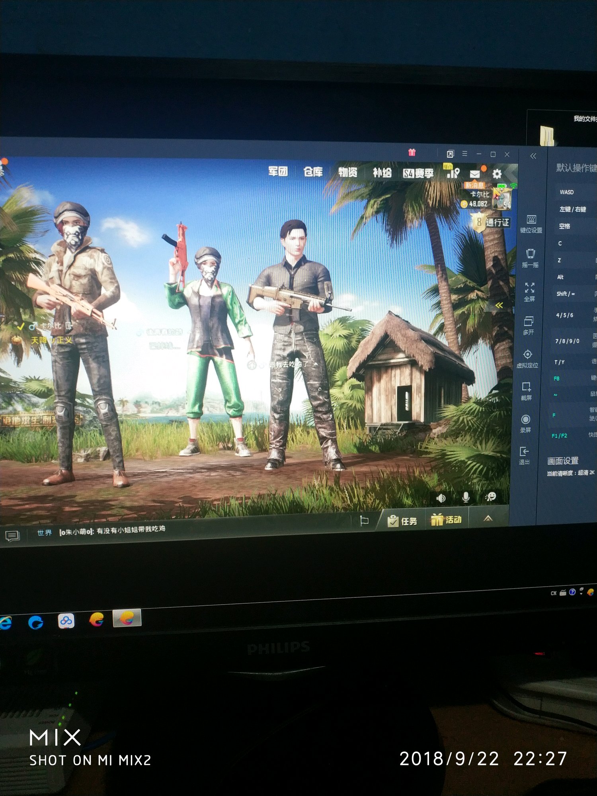Open the emulator hamburger menu
This screenshot has height=796, width=597.
click(x=464, y=154)
